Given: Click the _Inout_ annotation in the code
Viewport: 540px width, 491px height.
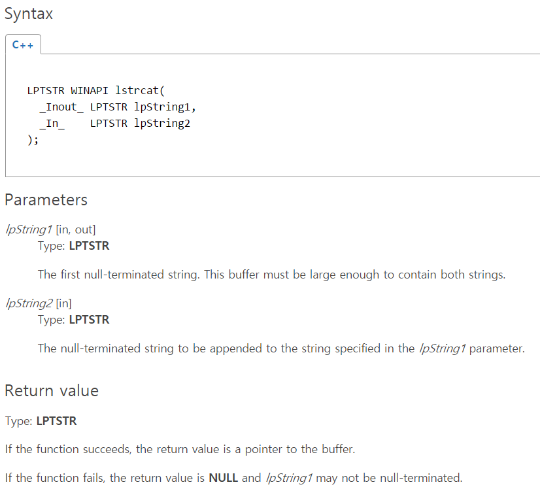Looking at the screenshot, I should (61, 107).
